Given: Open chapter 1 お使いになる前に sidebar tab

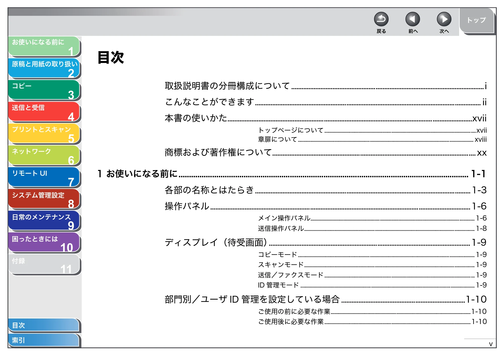Looking at the screenshot, I should pyautogui.click(x=44, y=46).
